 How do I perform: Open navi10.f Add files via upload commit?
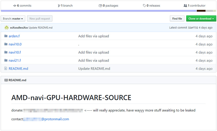pyautogui.click(x=93, y=52)
